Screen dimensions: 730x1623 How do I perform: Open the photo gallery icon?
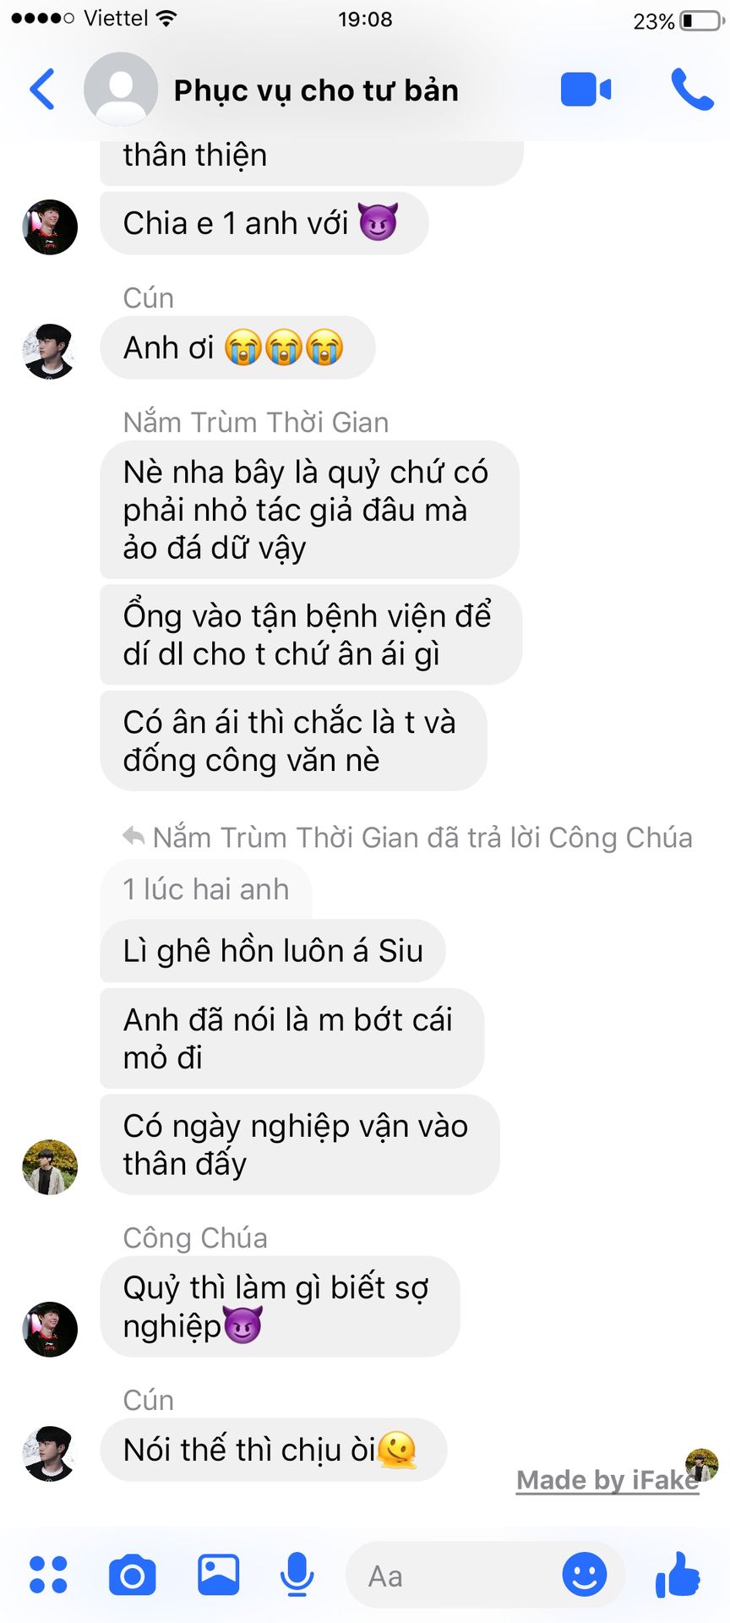pyautogui.click(x=218, y=1575)
